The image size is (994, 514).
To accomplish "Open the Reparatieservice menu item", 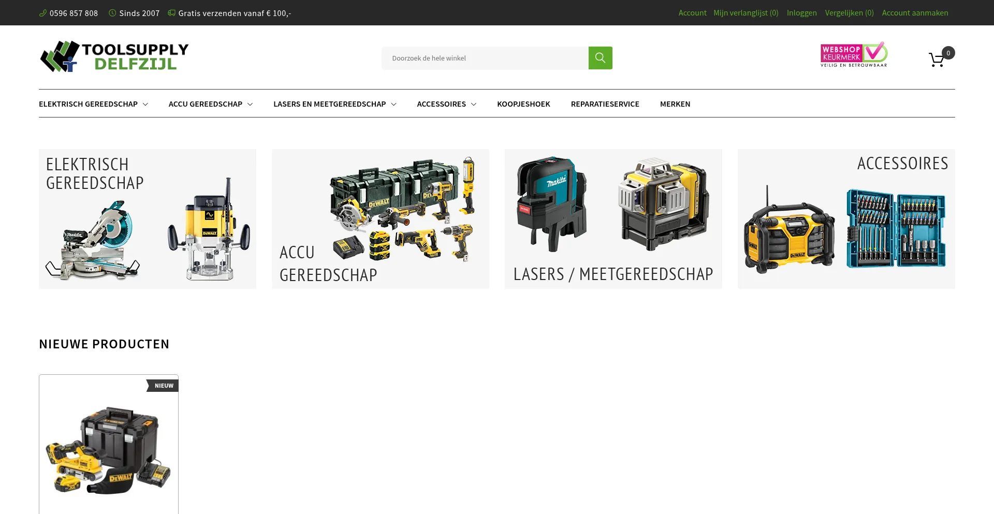I will click(x=605, y=104).
